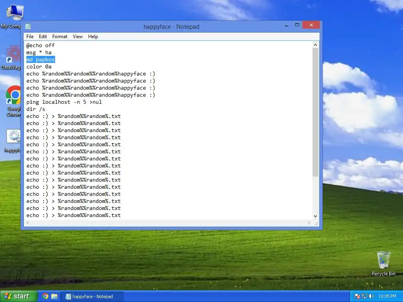Click the security alert flag tray icon

[x=357, y=296]
